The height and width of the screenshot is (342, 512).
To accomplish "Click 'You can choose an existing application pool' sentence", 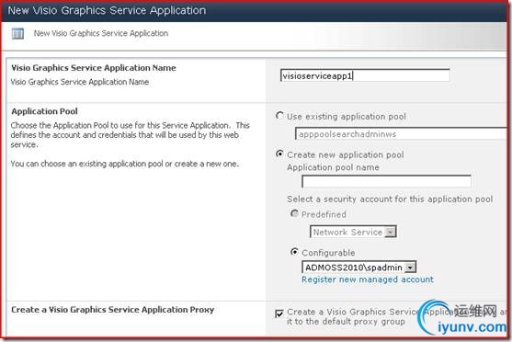I will click(125, 164).
